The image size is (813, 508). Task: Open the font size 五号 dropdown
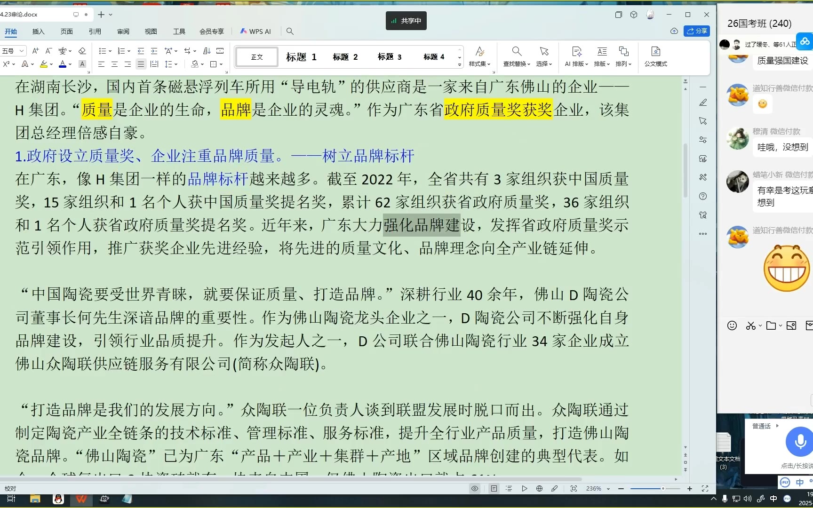[22, 51]
